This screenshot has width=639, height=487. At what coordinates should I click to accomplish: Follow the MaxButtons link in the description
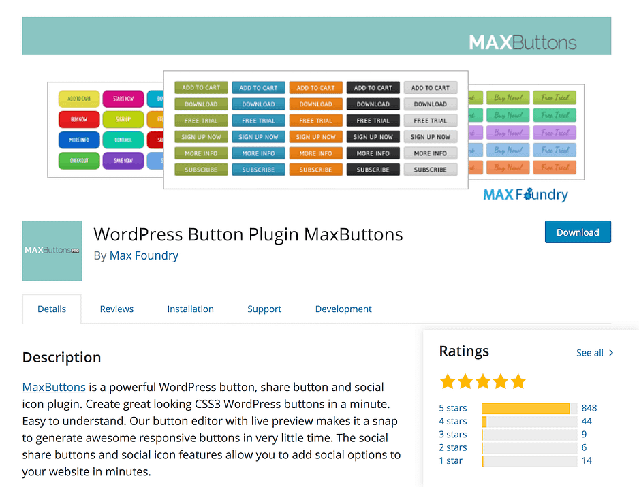(54, 387)
